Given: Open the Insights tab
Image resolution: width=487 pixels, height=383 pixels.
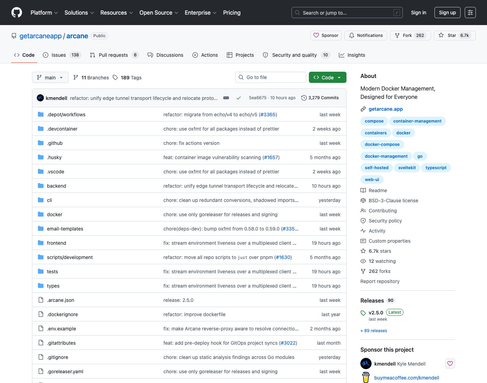Looking at the screenshot, I should (352, 55).
